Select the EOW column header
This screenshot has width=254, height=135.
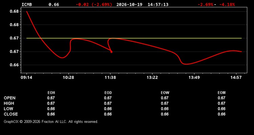(165, 93)
